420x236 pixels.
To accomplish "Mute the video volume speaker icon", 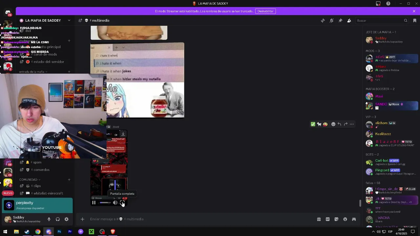I will (x=115, y=203).
